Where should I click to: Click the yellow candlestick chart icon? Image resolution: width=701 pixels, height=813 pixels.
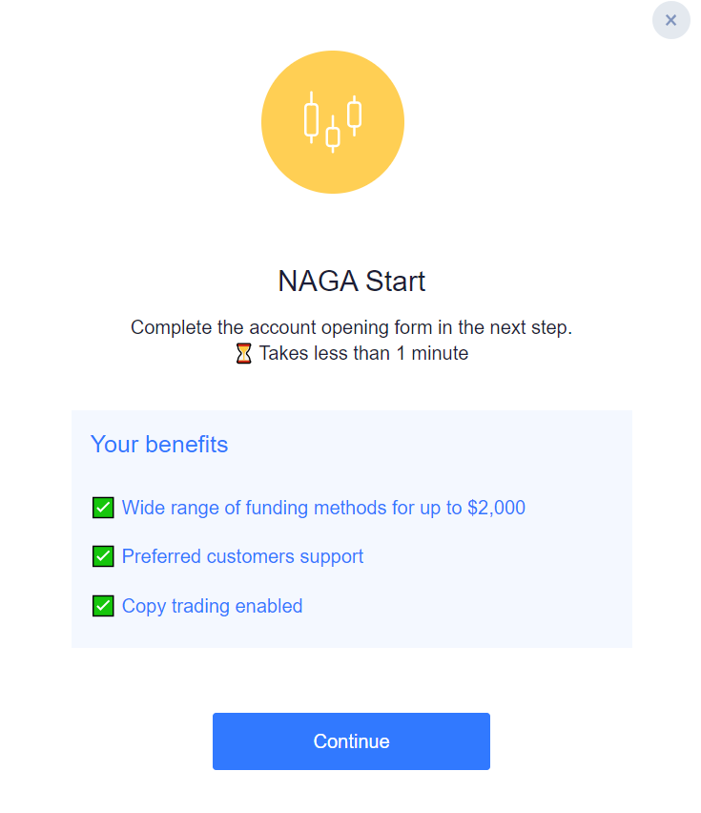tap(333, 122)
